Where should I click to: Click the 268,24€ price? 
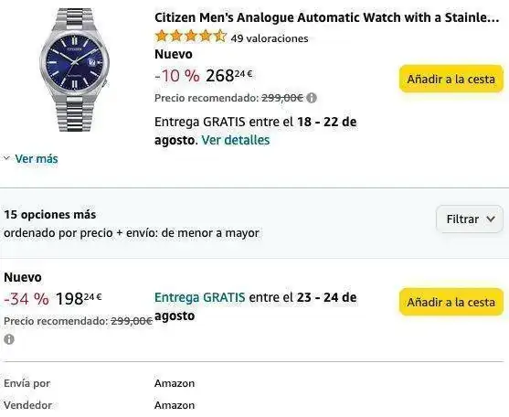[x=229, y=76]
